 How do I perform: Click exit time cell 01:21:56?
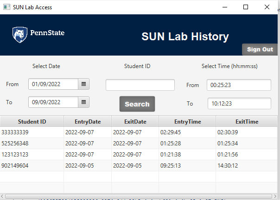click(247, 154)
